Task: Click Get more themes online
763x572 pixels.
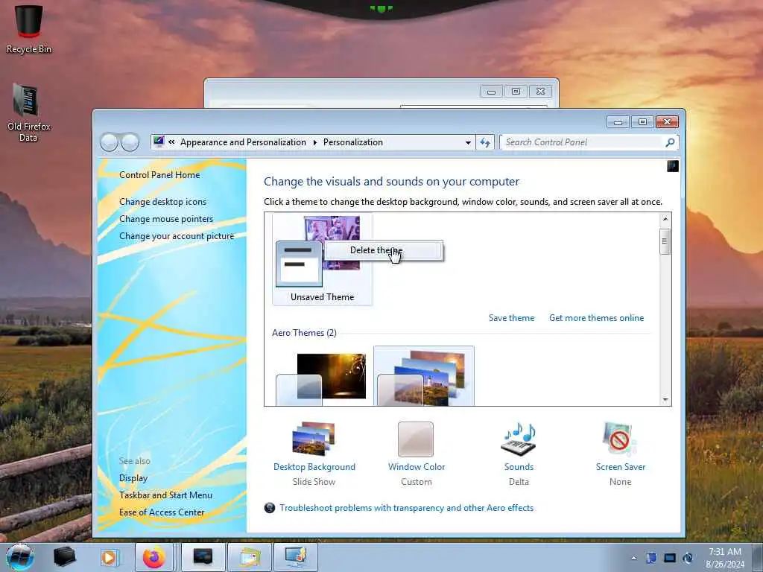Action: 596,317
